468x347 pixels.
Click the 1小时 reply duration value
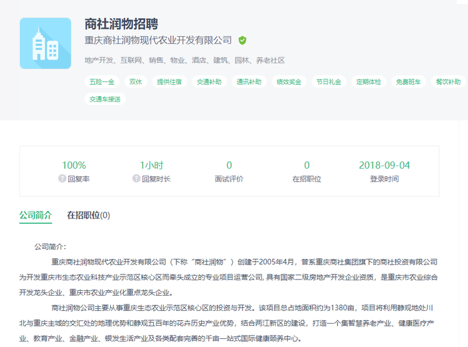(x=152, y=165)
